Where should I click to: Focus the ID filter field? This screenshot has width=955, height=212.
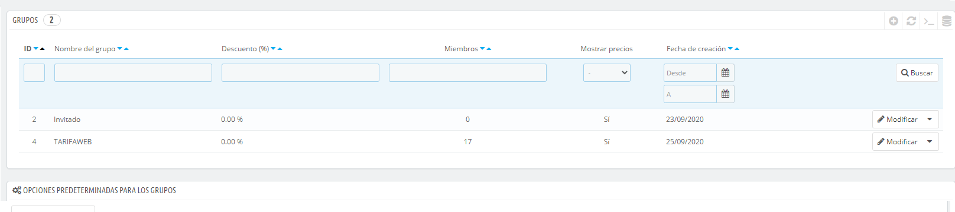pos(34,73)
